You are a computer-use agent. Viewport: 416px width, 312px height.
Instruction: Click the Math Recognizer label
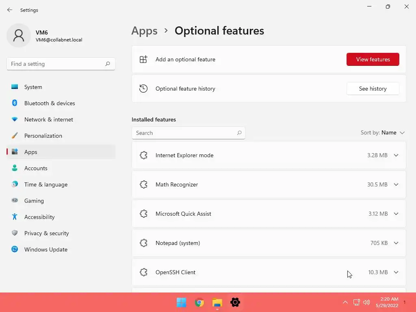177,184
